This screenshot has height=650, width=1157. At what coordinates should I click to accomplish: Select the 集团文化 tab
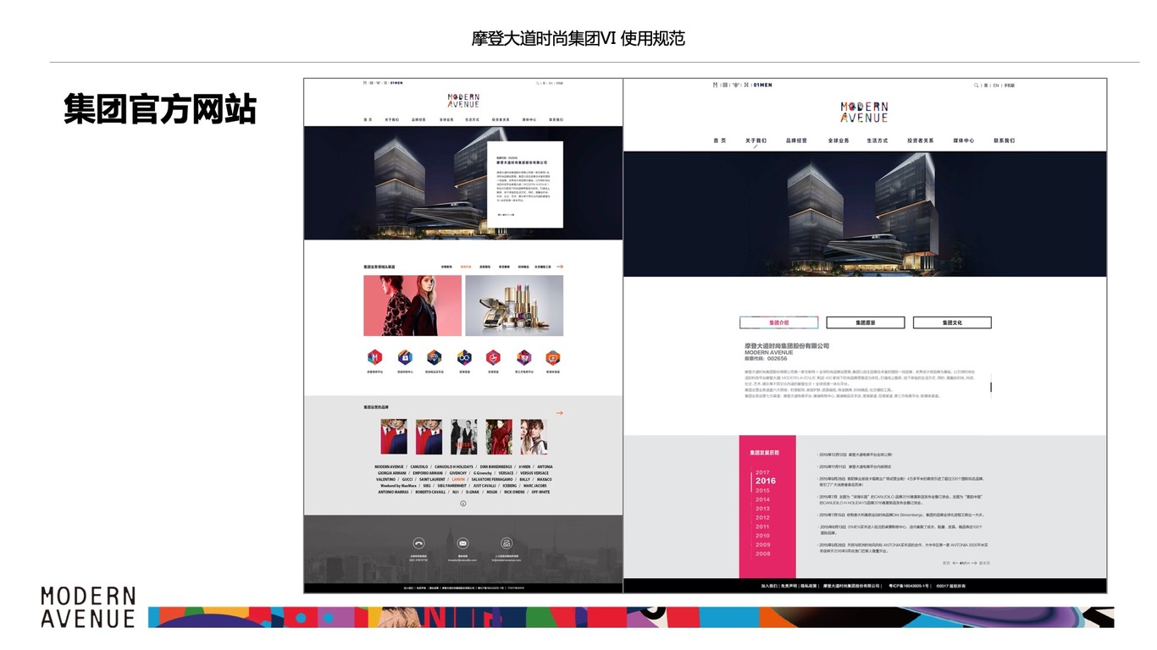952,322
